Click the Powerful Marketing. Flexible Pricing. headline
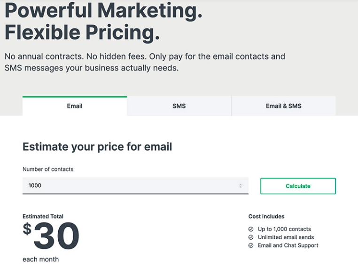The height and width of the screenshot is (274, 358). coord(103,22)
